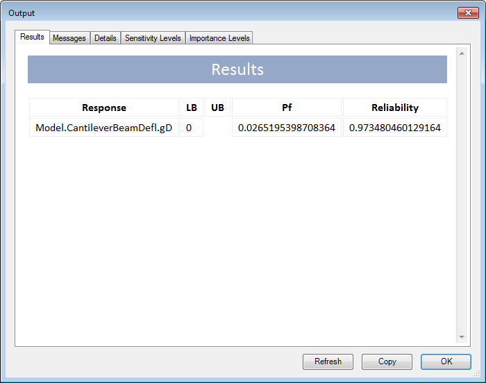Open the Details tab
Screen dimensions: 486x383
tap(106, 38)
